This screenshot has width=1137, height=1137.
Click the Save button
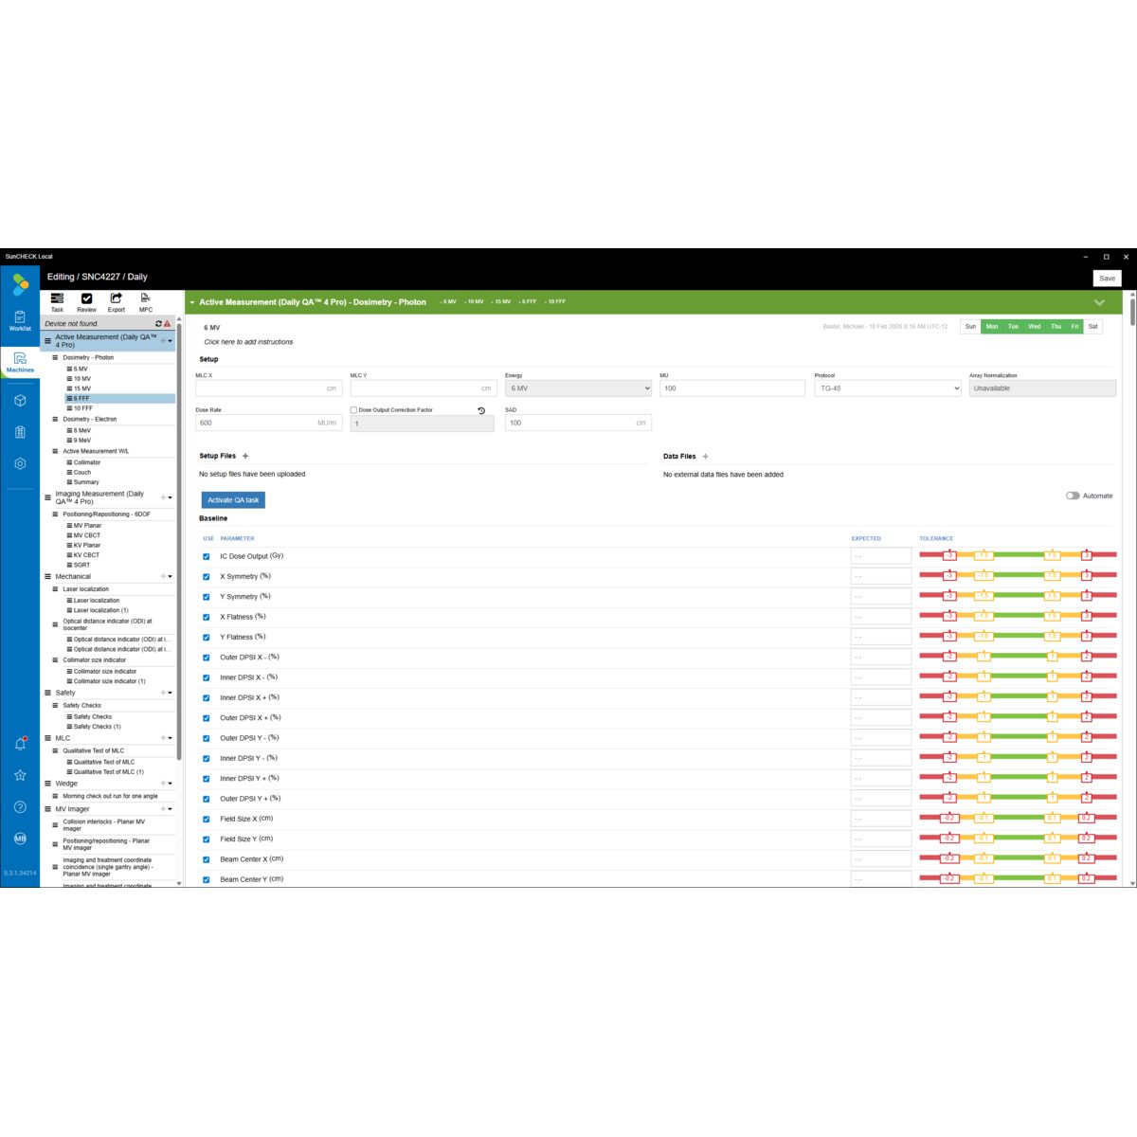[x=1108, y=279]
